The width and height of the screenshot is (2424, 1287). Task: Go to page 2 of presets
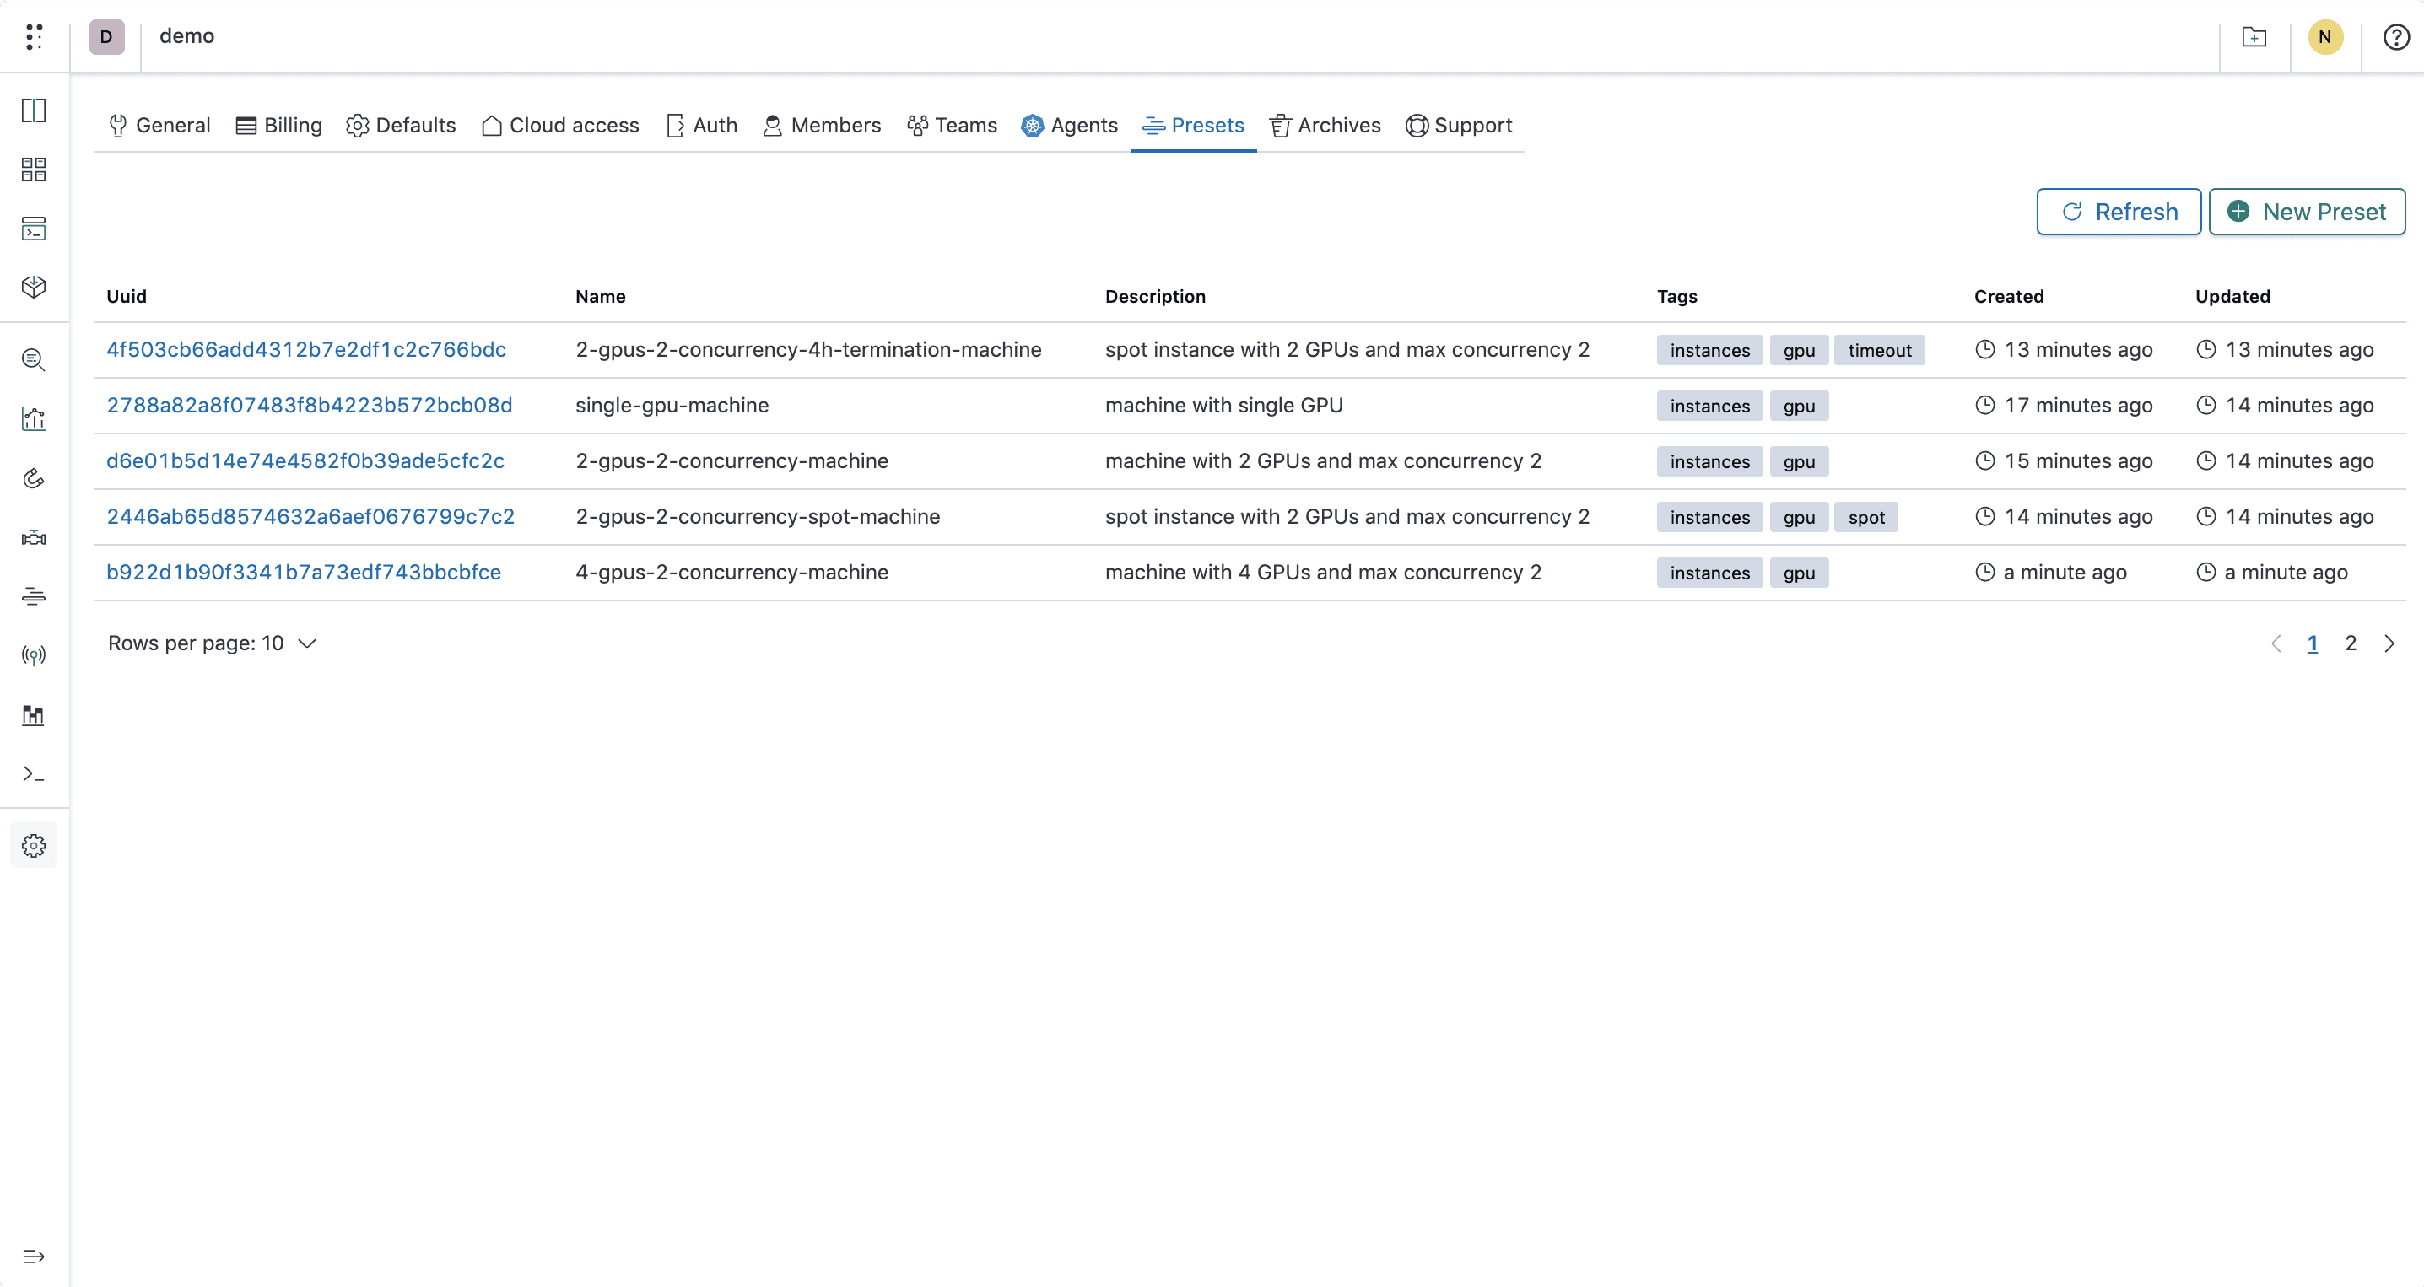pyautogui.click(x=2351, y=643)
